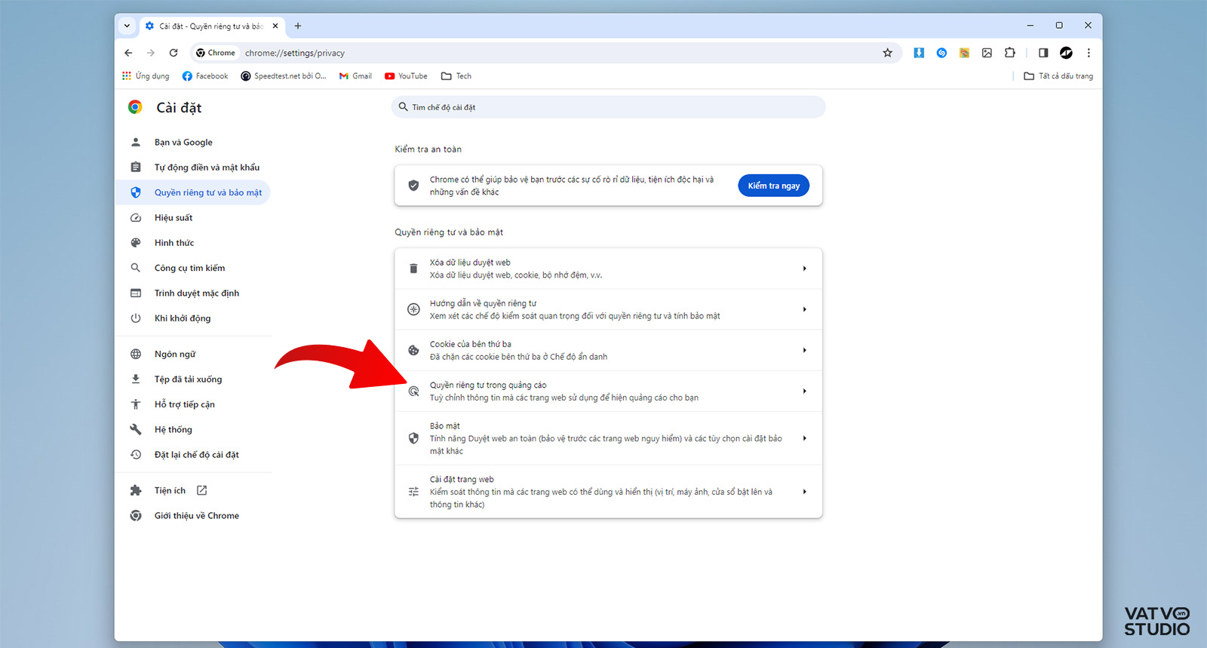Open Hướng dẫn về quyền riêng tư row
1207x648 pixels.
tap(608, 309)
